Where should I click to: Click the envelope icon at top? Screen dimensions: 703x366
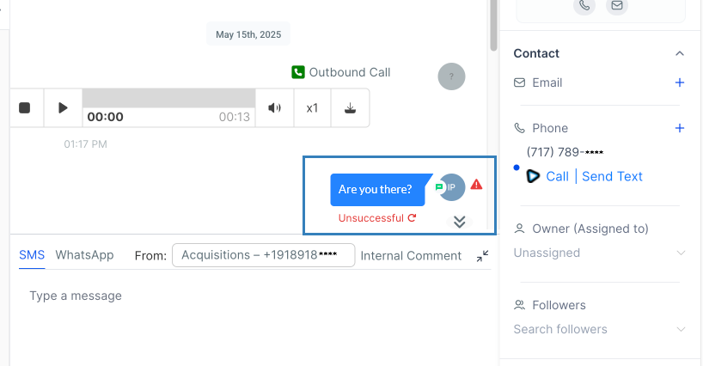(615, 5)
